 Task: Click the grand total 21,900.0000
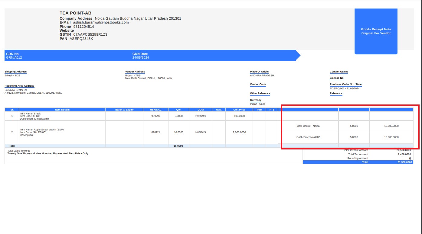[x=405, y=162]
